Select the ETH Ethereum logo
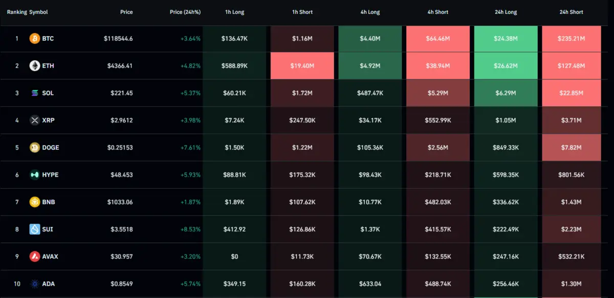Viewport: 614px width, 298px height. coord(34,66)
